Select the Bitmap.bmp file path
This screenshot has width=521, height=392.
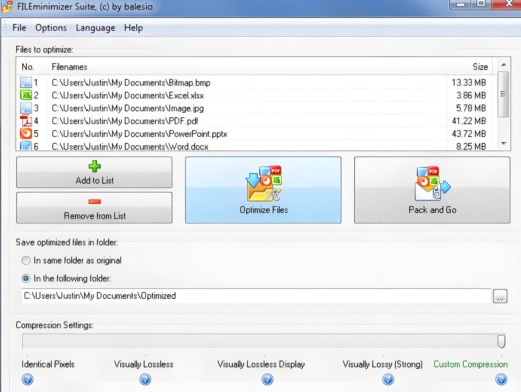coord(131,83)
